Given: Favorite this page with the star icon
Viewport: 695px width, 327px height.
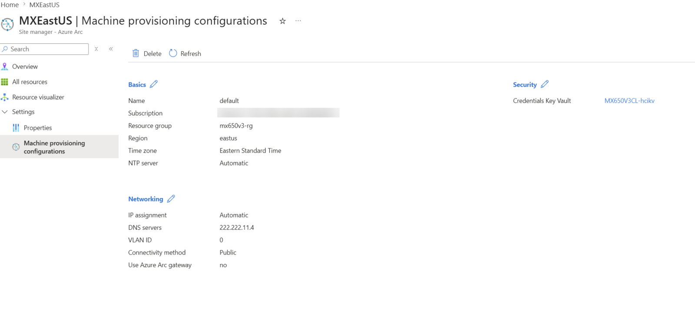Looking at the screenshot, I should click(282, 21).
